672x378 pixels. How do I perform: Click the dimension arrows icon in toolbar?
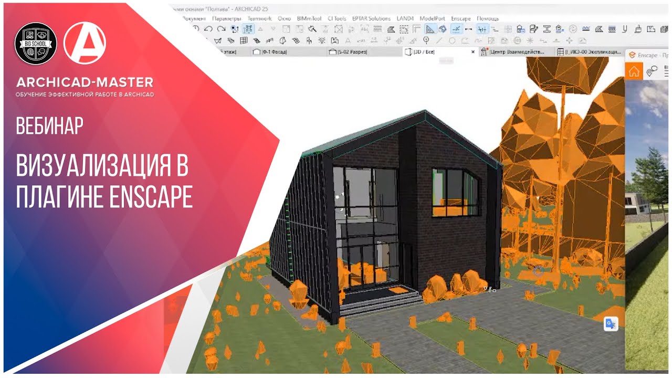468,29
